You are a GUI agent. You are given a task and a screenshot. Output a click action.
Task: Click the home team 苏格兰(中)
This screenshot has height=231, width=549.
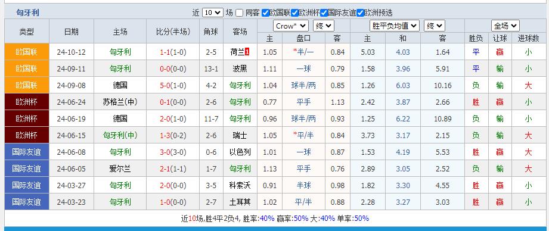pos(120,102)
